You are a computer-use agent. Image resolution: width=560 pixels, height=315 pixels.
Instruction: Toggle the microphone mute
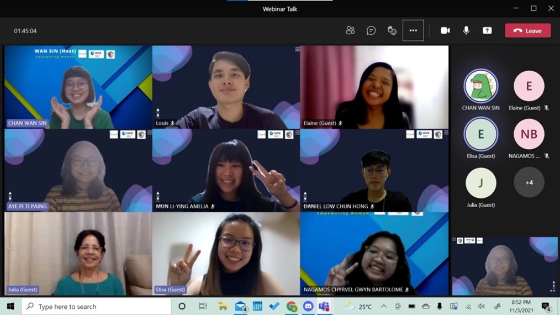(x=466, y=31)
